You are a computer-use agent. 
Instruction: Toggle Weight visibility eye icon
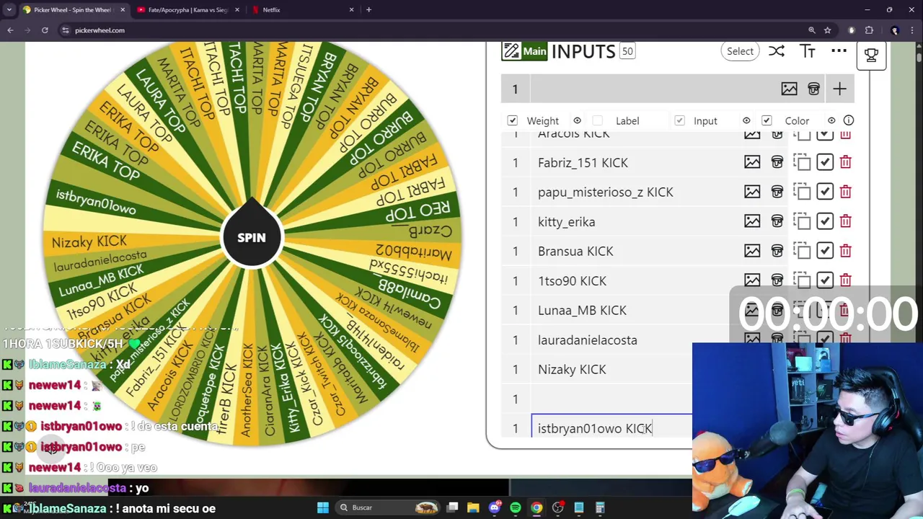577,120
